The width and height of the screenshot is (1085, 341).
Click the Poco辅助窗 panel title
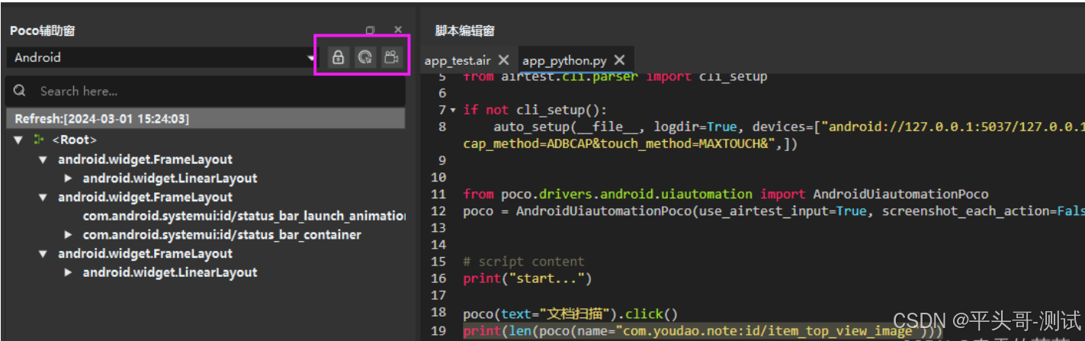coord(42,31)
